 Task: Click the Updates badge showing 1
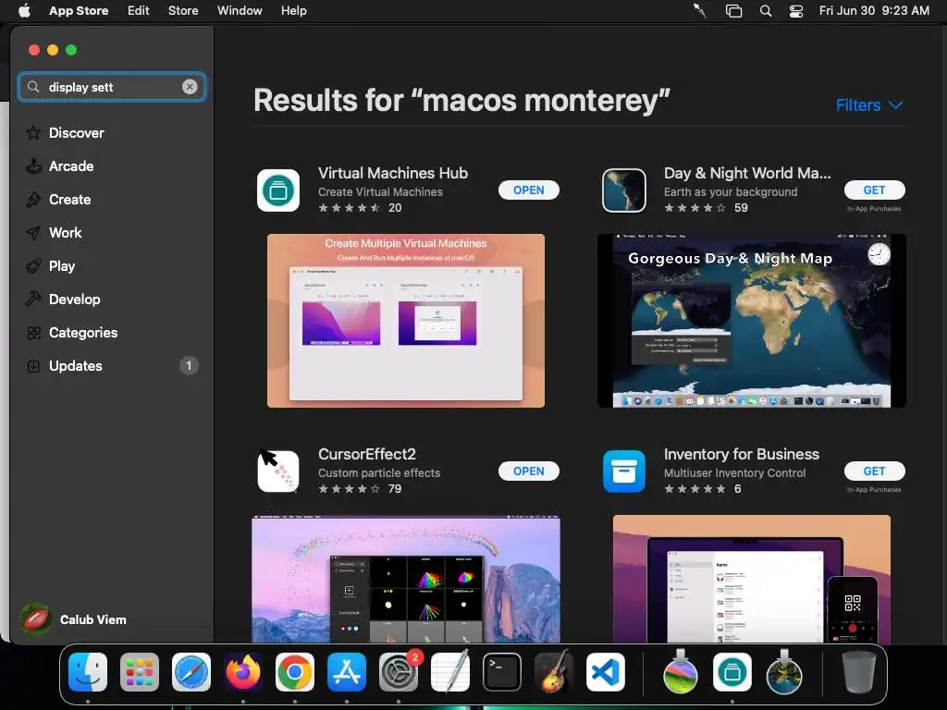[189, 366]
